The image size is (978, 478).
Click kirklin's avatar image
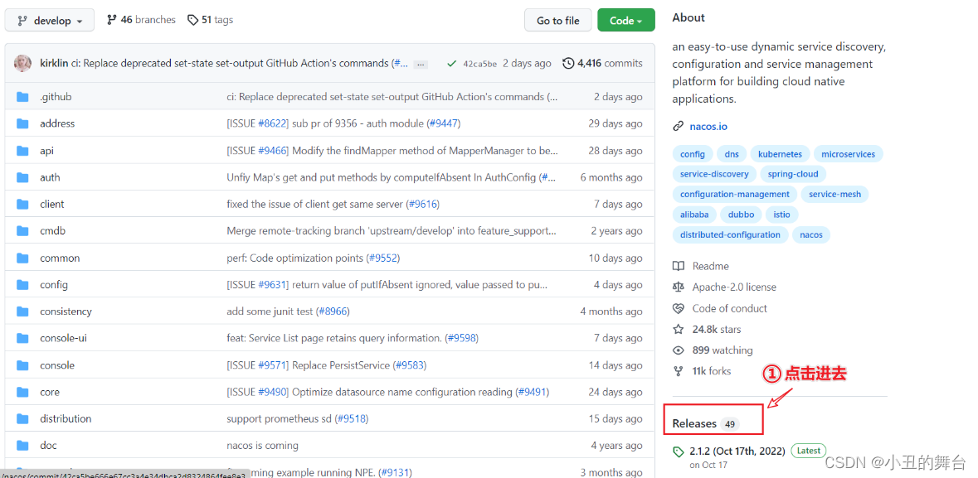tap(23, 63)
